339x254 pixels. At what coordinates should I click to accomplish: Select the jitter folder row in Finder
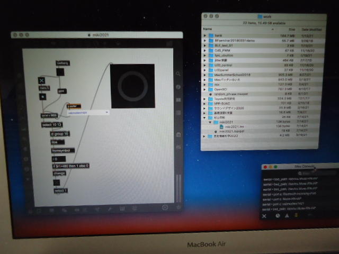coord(263,60)
